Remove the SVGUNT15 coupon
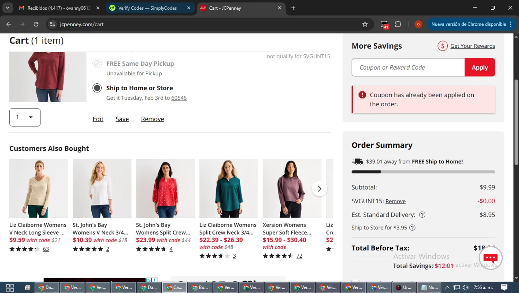 (x=395, y=201)
